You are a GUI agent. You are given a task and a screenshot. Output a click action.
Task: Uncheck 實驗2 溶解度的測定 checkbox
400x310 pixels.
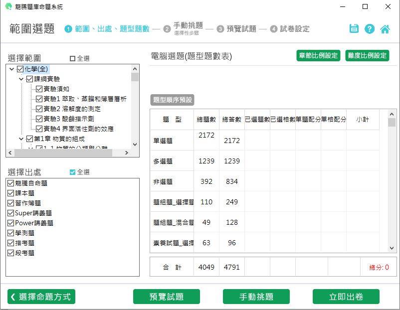pyautogui.click(x=39, y=109)
